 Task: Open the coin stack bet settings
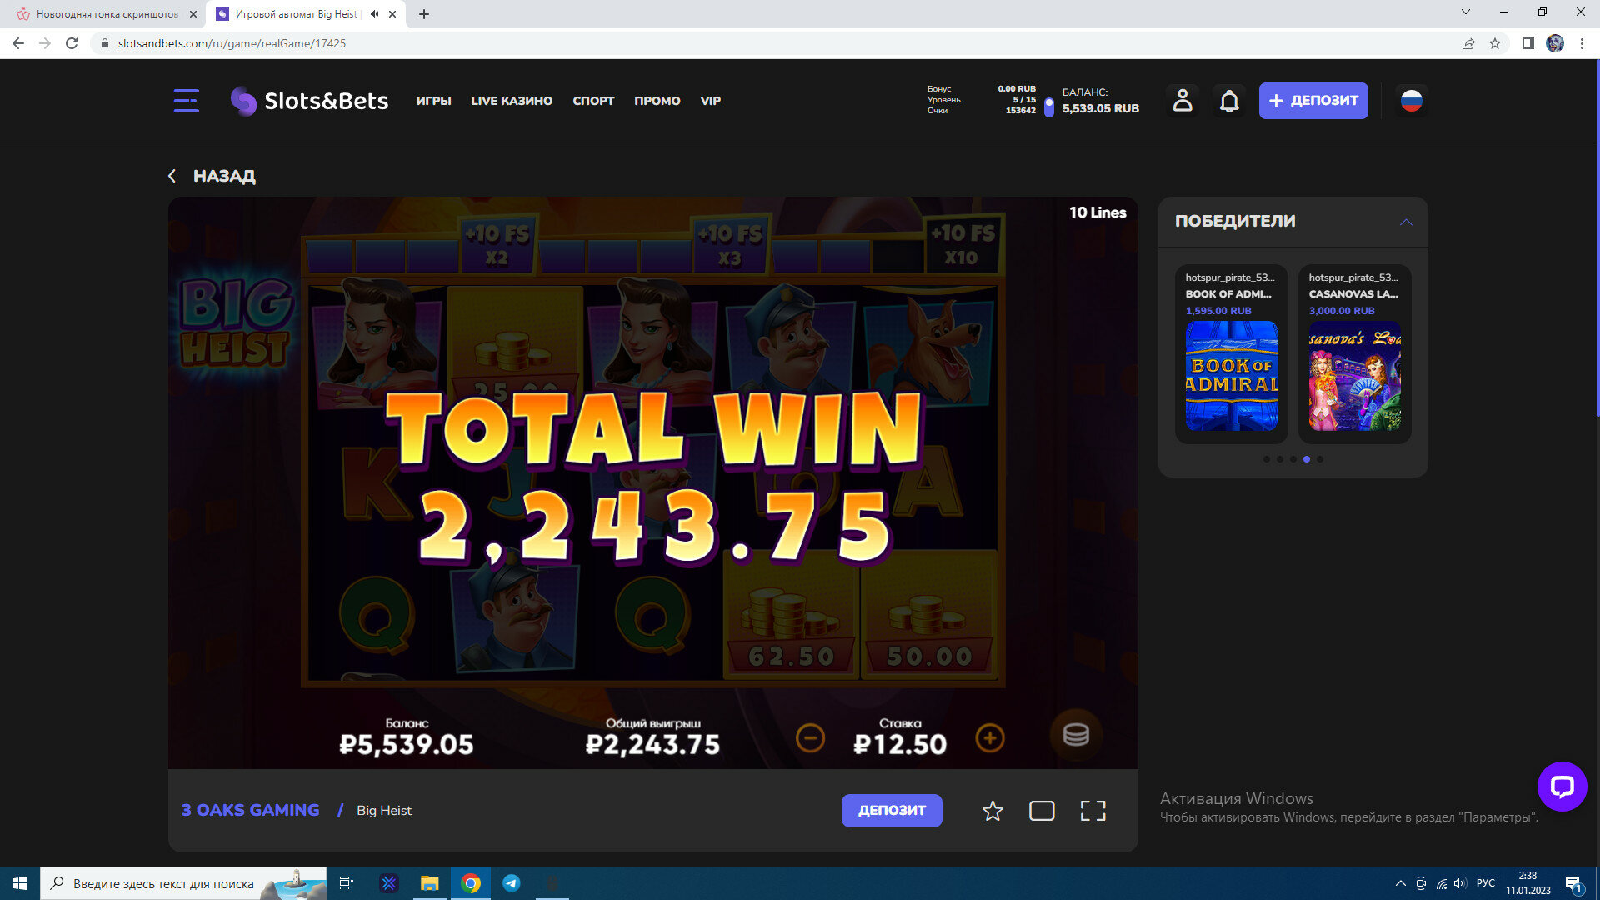coord(1075,735)
